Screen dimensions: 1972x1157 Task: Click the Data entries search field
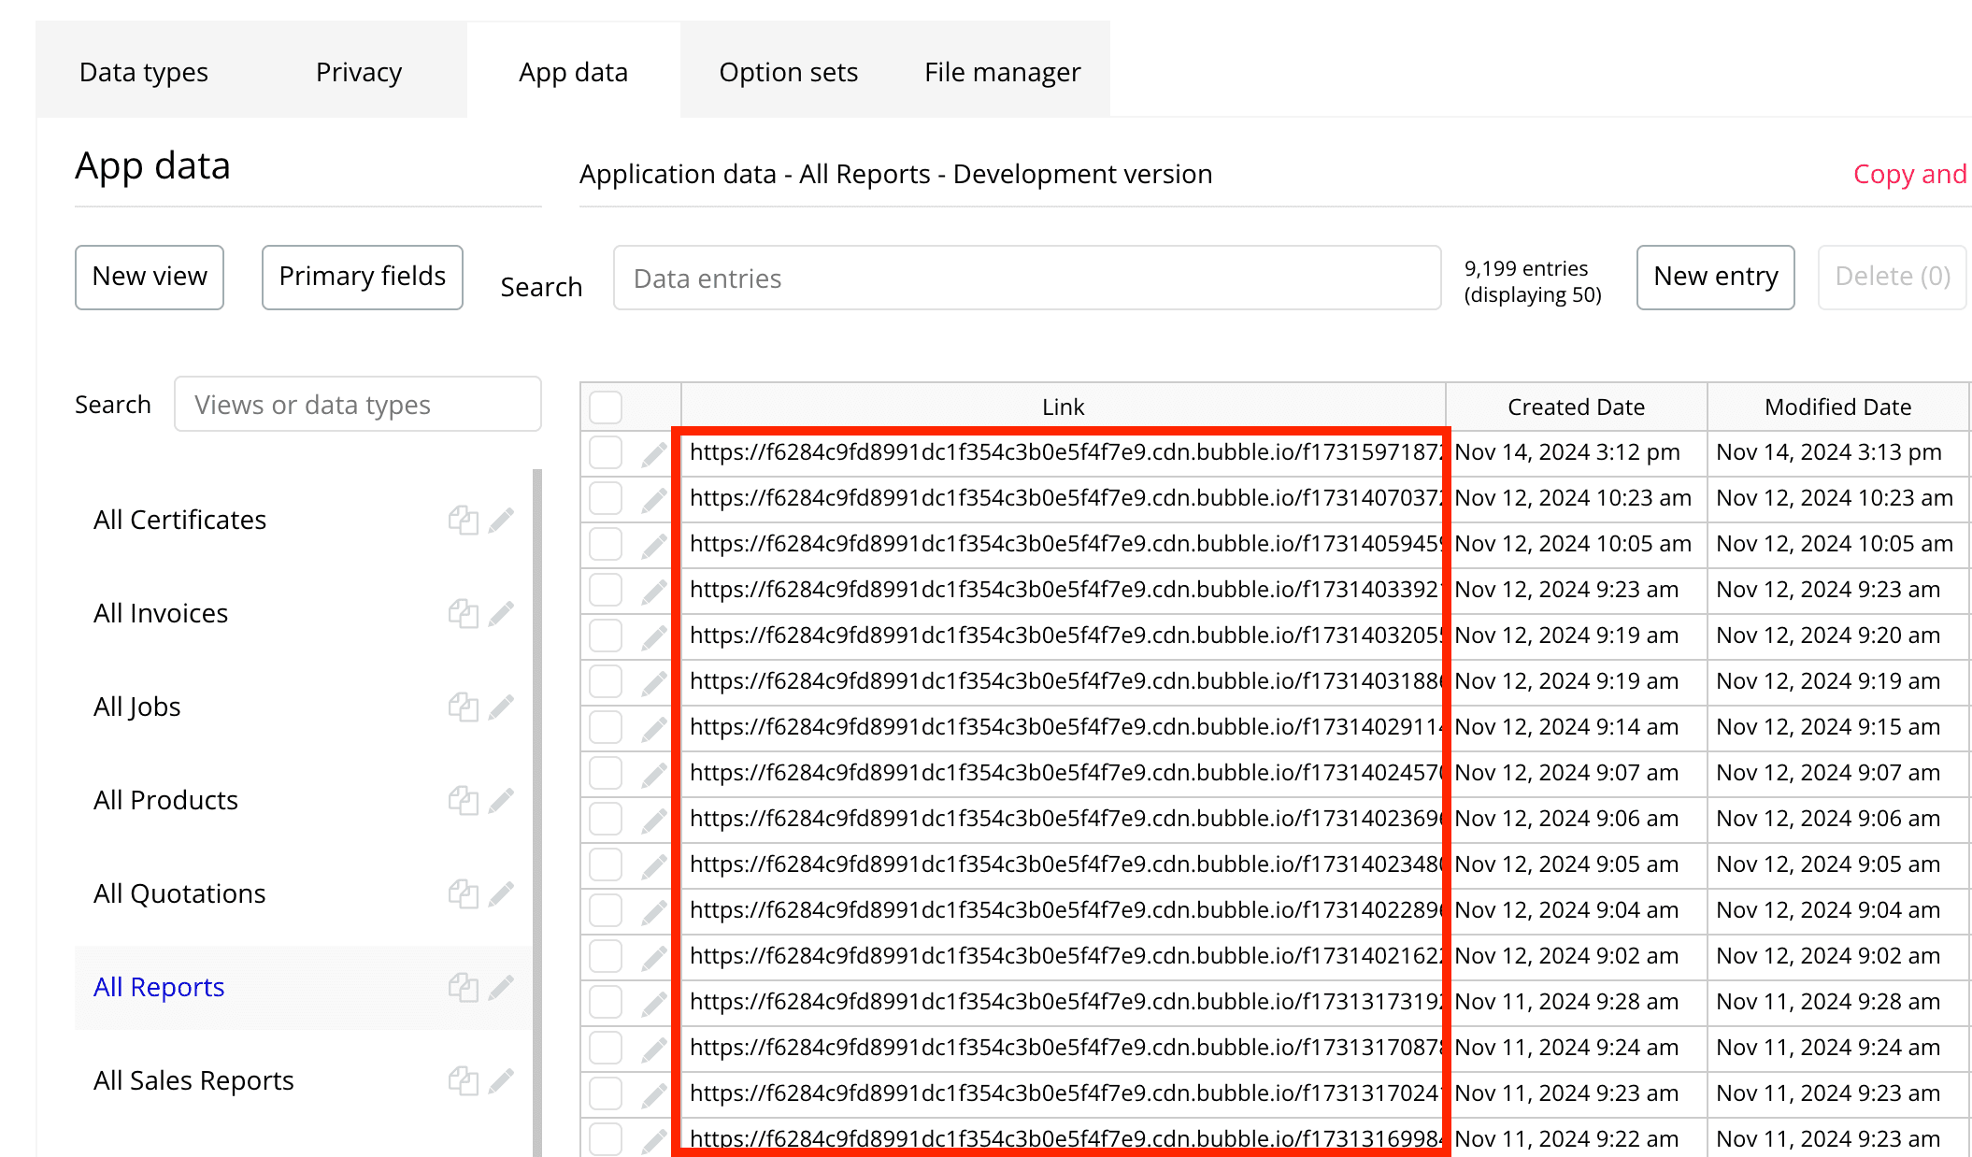tap(1026, 279)
